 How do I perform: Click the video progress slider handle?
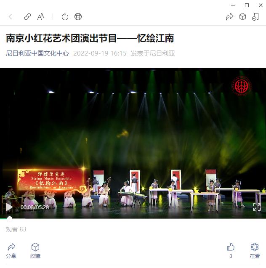pos(10,219)
